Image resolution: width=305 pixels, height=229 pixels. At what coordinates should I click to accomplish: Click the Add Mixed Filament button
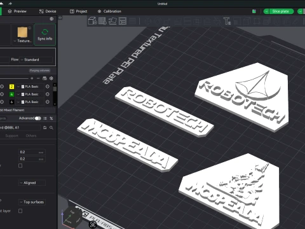tap(27, 110)
